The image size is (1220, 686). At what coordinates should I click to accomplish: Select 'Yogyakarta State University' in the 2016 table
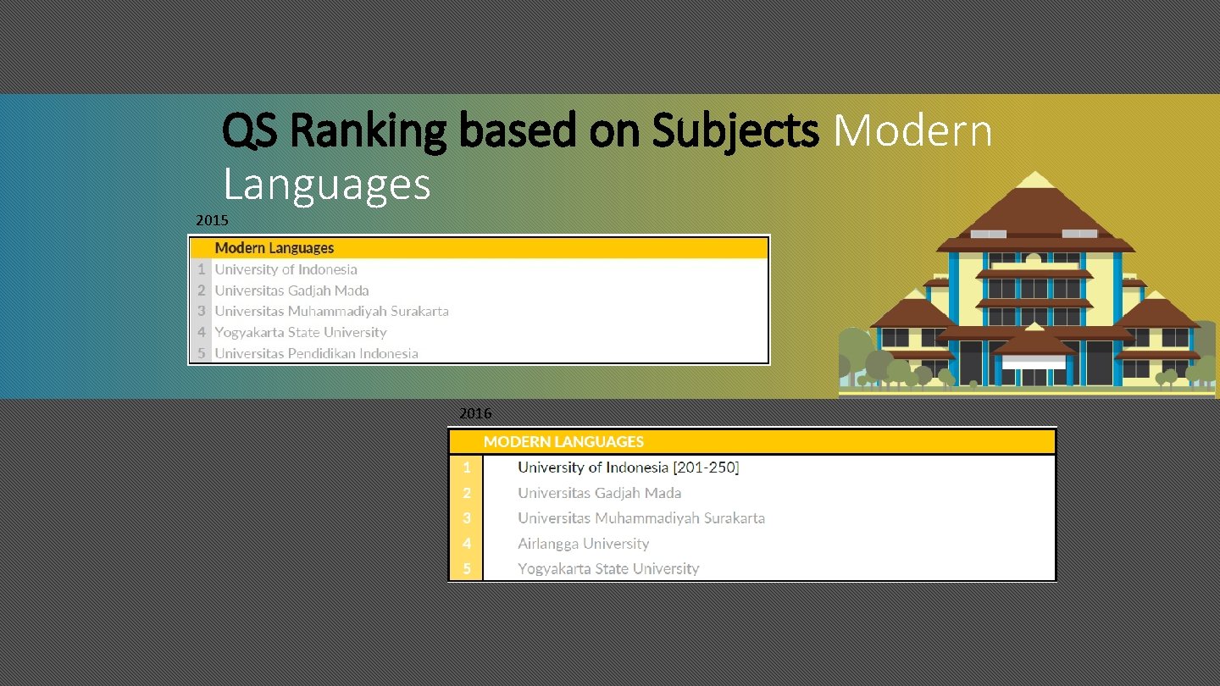tap(609, 569)
